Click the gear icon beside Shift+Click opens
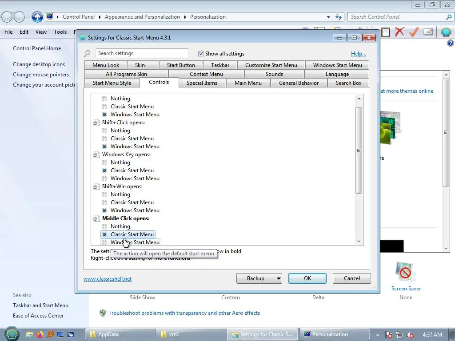Viewport: 455px width, 341px height. (96, 123)
